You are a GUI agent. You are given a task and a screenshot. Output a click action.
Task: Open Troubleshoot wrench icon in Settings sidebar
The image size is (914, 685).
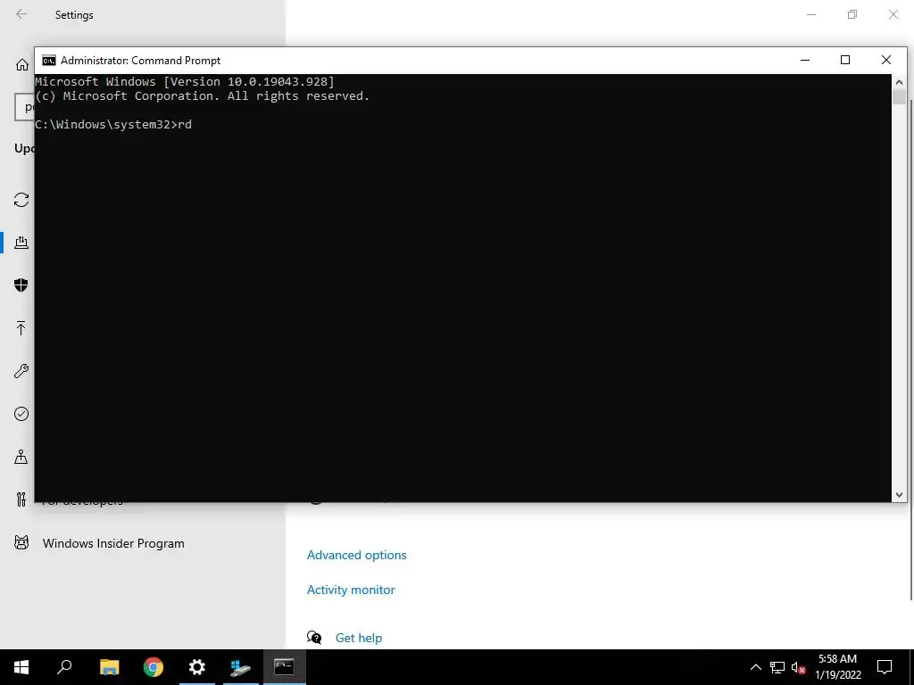21,371
